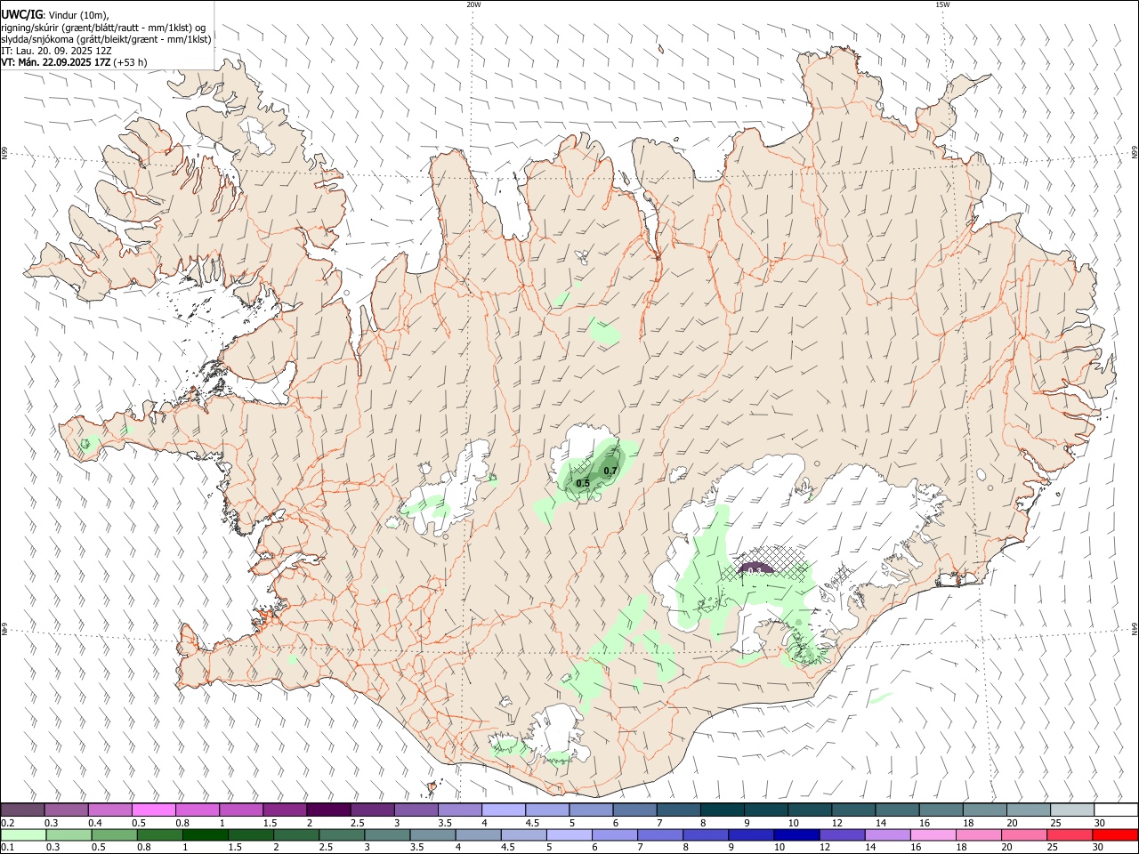The image size is (1139, 854).
Task: Click the '20W' longitude label
Action: tap(473, 4)
